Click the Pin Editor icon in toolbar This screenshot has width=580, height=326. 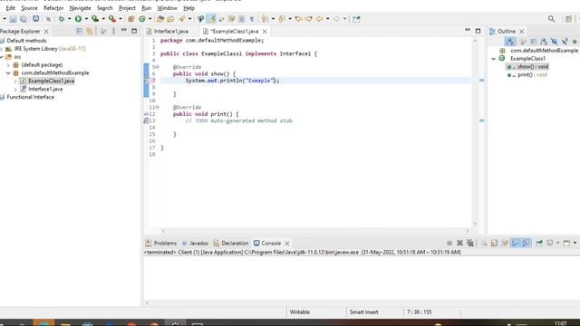[356, 19]
